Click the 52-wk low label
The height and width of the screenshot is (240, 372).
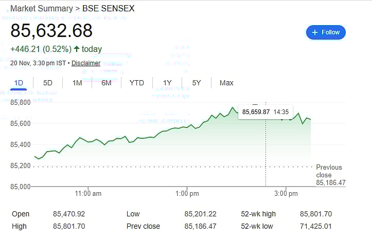click(x=259, y=226)
